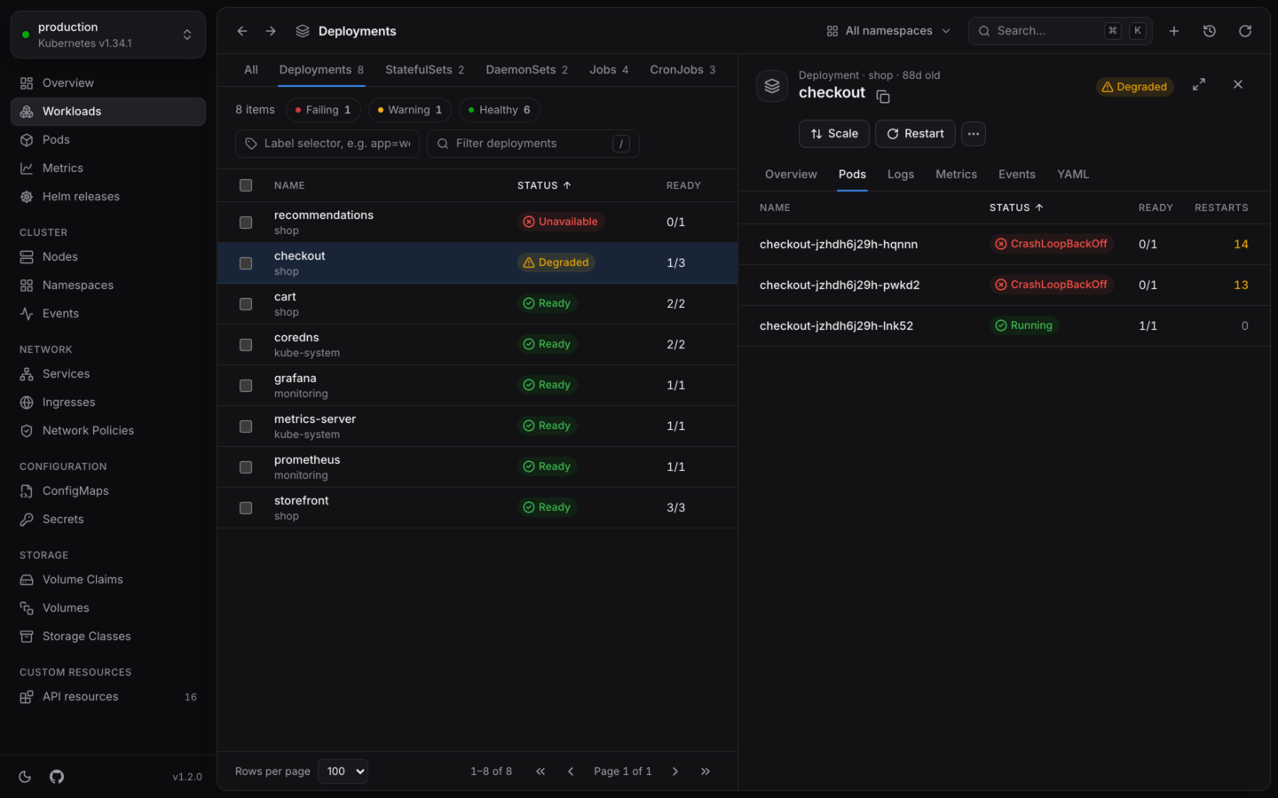1278x798 pixels.
Task: Check the grafana row checkbox
Action: coord(246,386)
